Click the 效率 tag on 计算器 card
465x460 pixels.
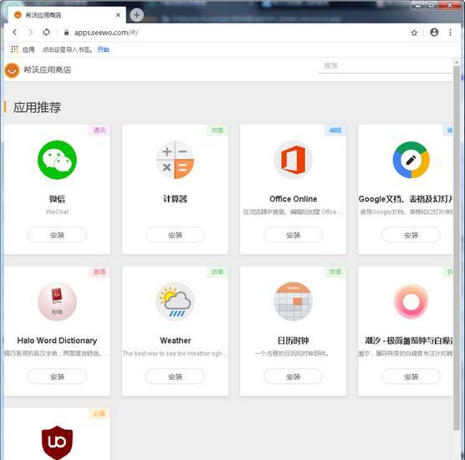217,130
